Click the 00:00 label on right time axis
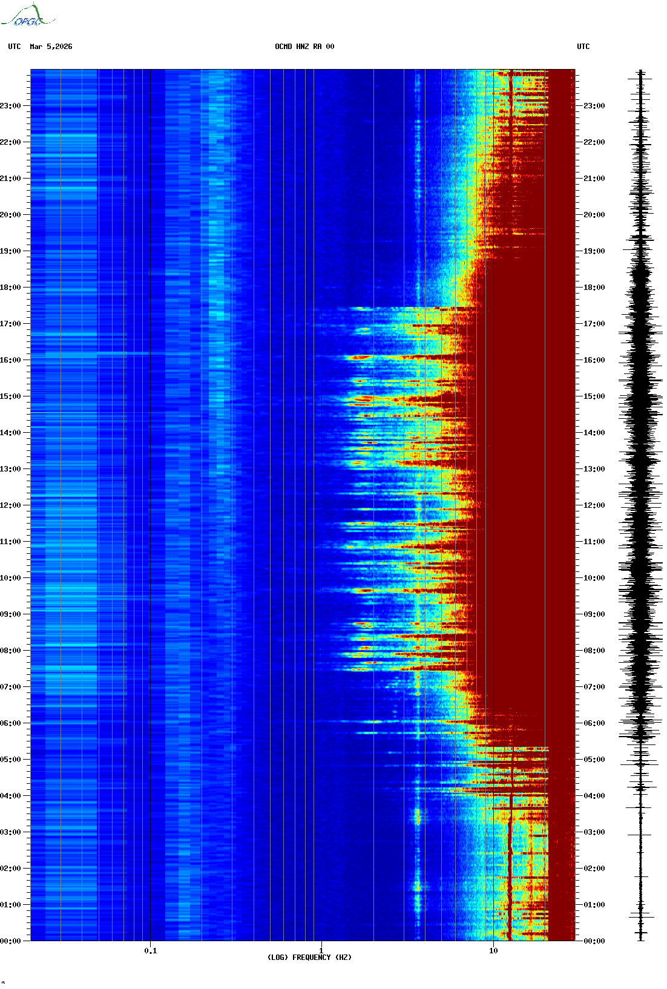The width and height of the screenshot is (667, 989). coord(594,941)
